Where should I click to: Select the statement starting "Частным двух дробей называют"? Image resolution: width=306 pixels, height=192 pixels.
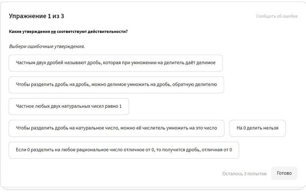click(115, 63)
